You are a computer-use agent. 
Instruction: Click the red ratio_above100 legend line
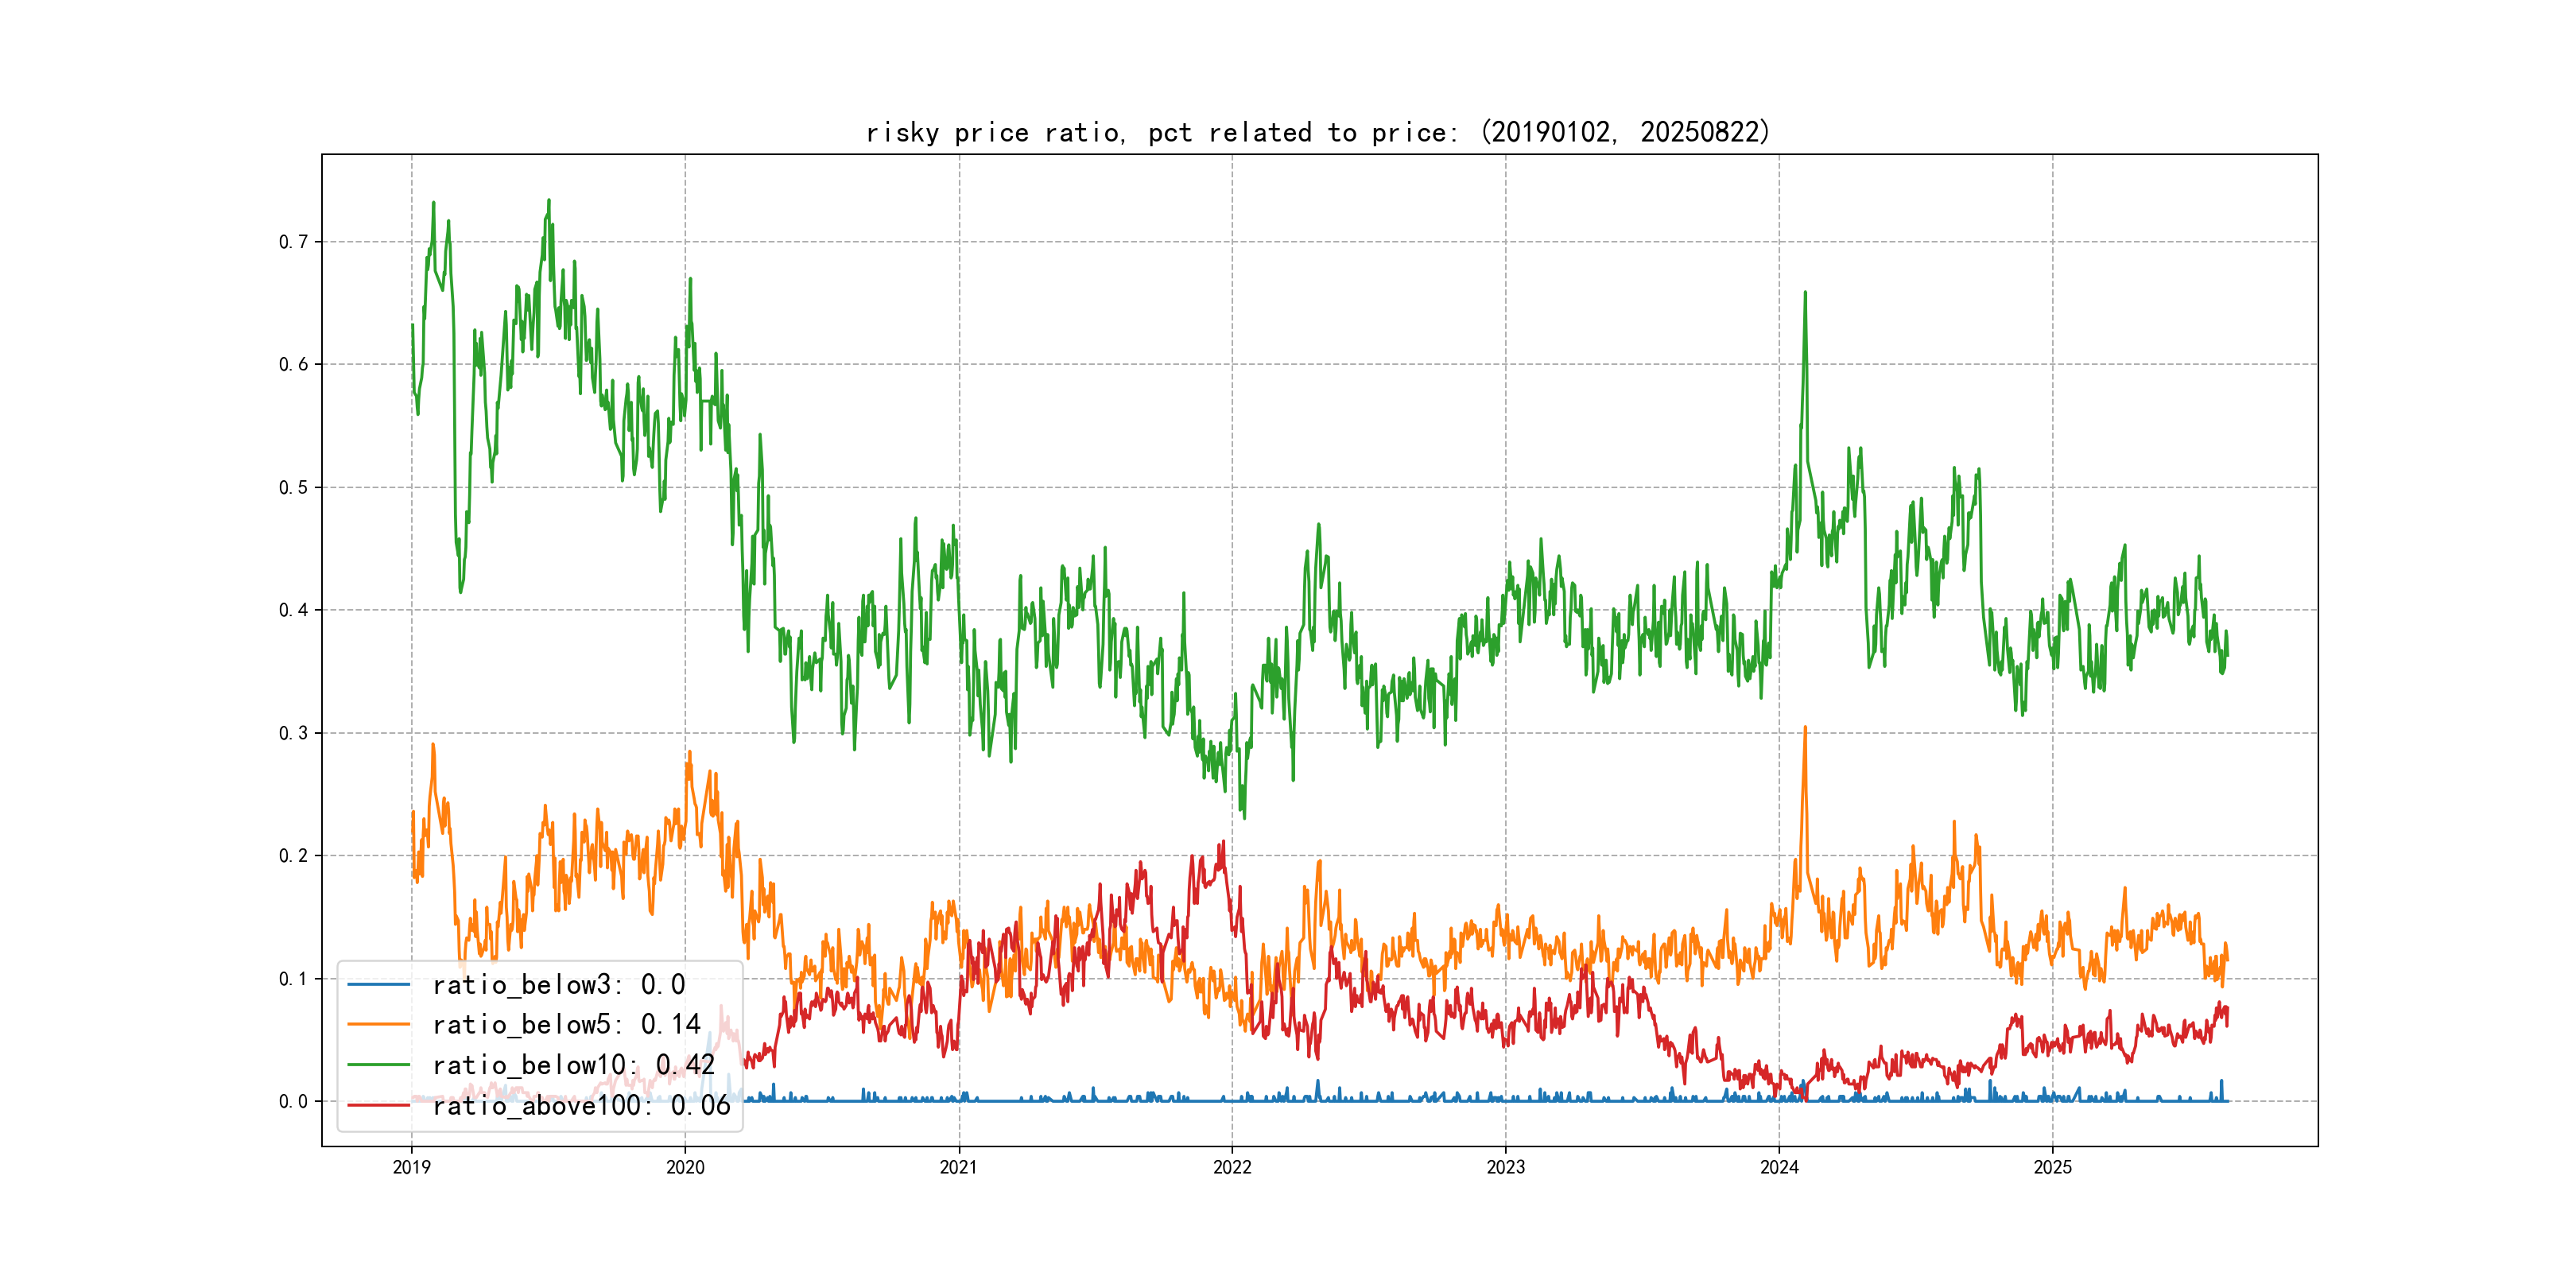click(378, 1105)
